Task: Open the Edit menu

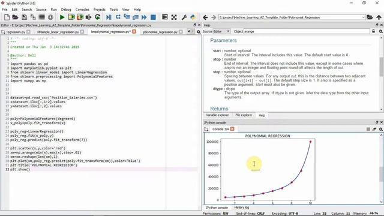Action: (x=14, y=10)
